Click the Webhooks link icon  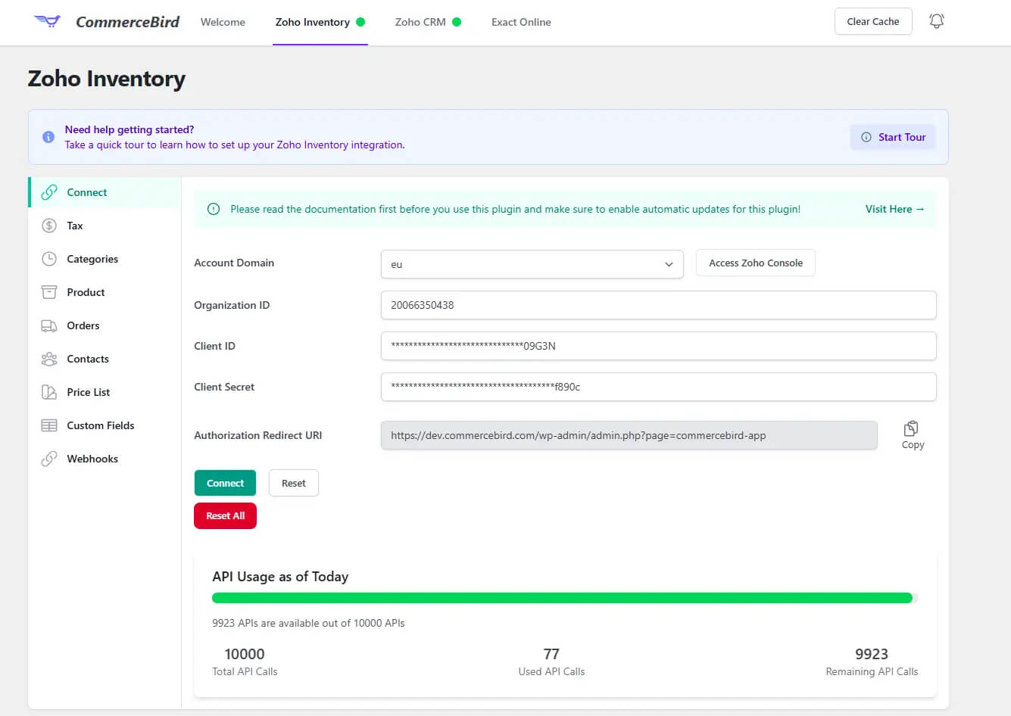coord(49,459)
